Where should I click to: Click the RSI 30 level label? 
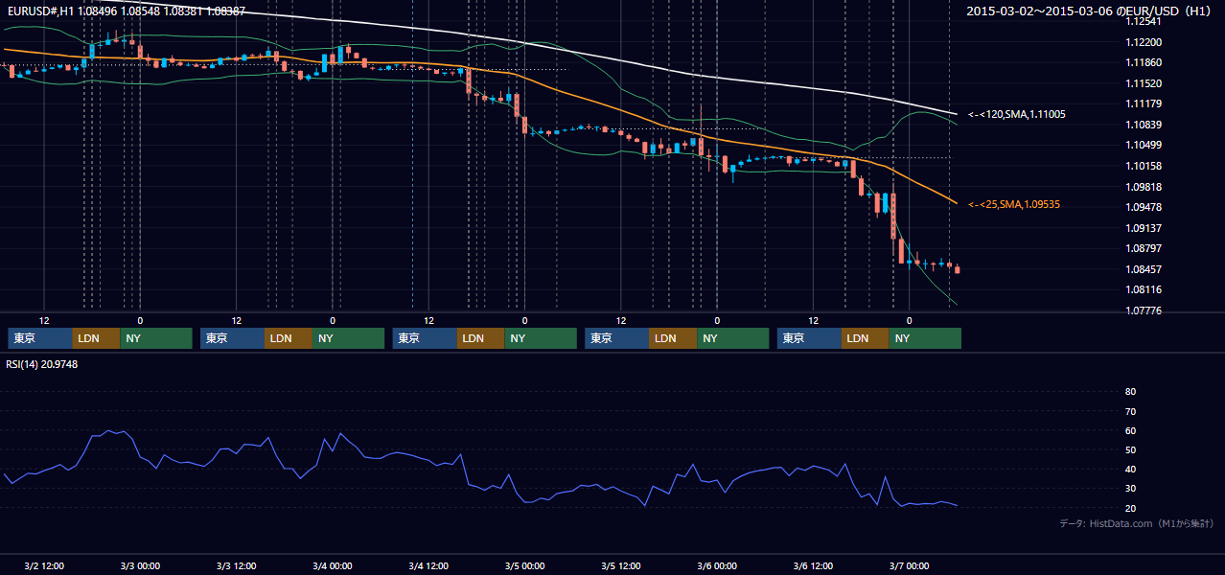[x=1130, y=489]
